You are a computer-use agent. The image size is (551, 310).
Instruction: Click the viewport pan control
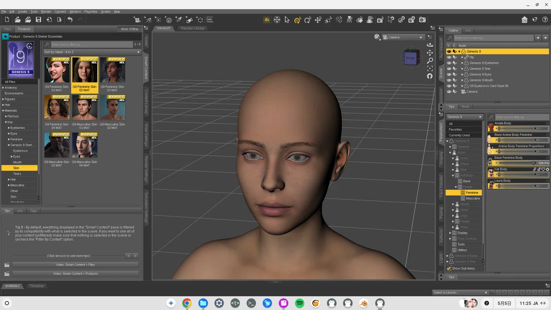430,53
